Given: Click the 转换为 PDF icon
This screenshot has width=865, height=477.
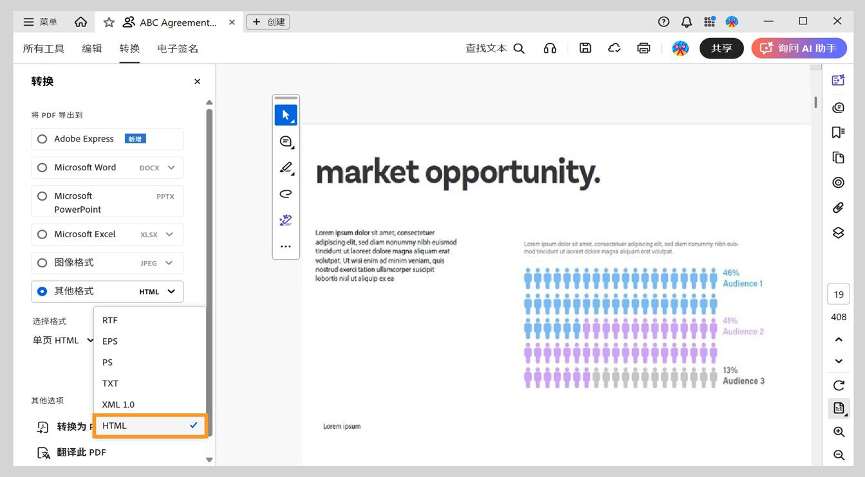Looking at the screenshot, I should 43,427.
